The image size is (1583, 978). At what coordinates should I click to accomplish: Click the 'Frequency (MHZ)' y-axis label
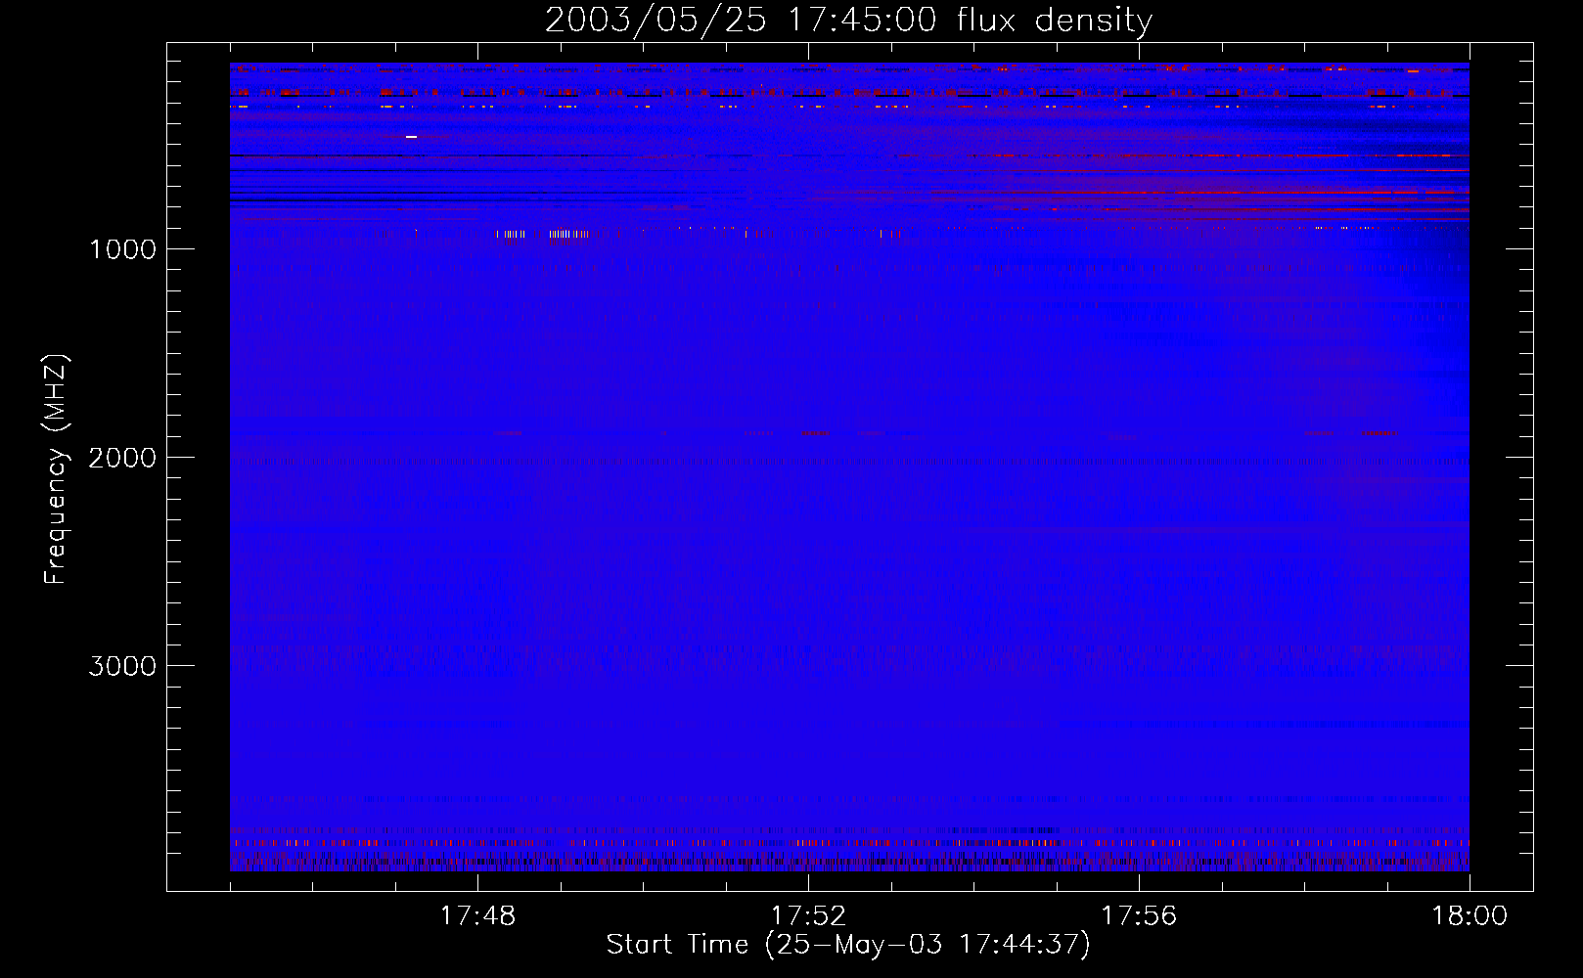56,469
